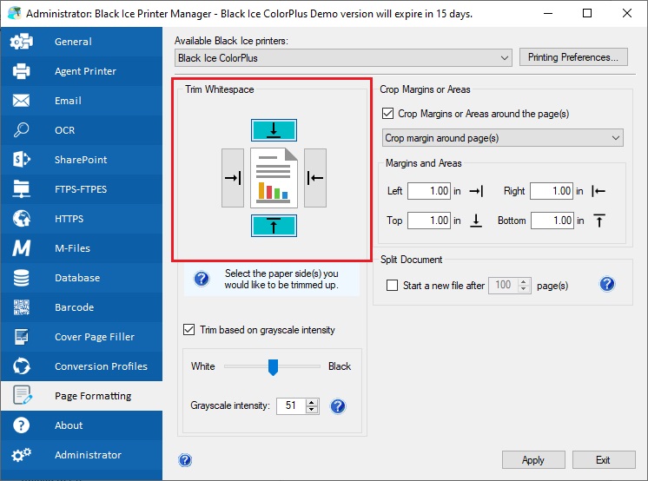Viewport: 648px width, 481px height.
Task: Click the split pages number field
Action: pyautogui.click(x=503, y=285)
